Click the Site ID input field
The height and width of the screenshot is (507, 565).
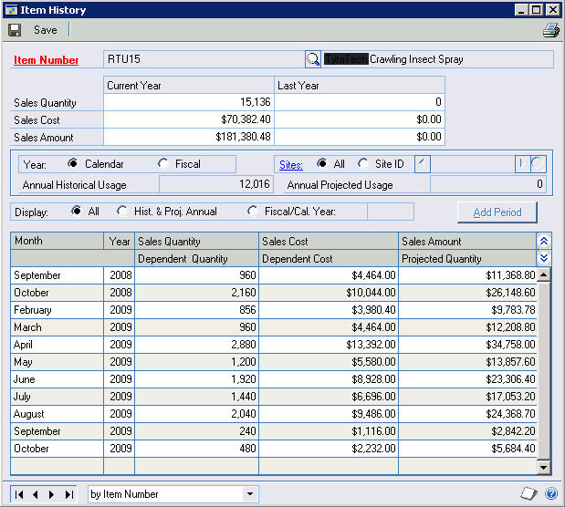tap(473, 164)
